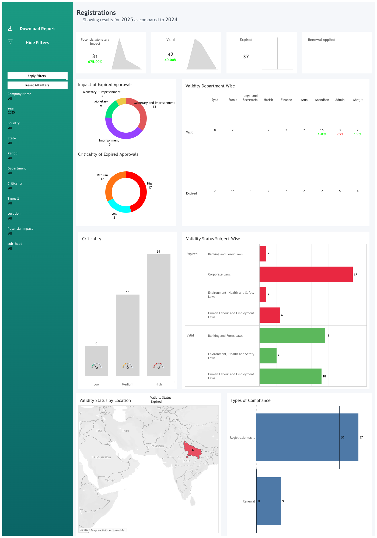Viewport: 377px width, 538px height.
Task: Click the Download Report icon
Action: (x=10, y=29)
